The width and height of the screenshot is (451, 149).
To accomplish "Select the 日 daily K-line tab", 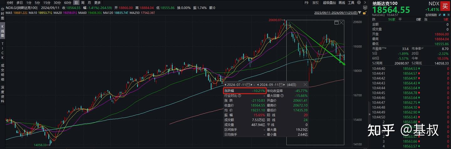I will tap(76, 2).
